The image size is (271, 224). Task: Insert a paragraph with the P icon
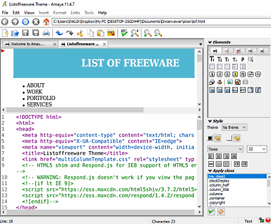click(x=243, y=59)
